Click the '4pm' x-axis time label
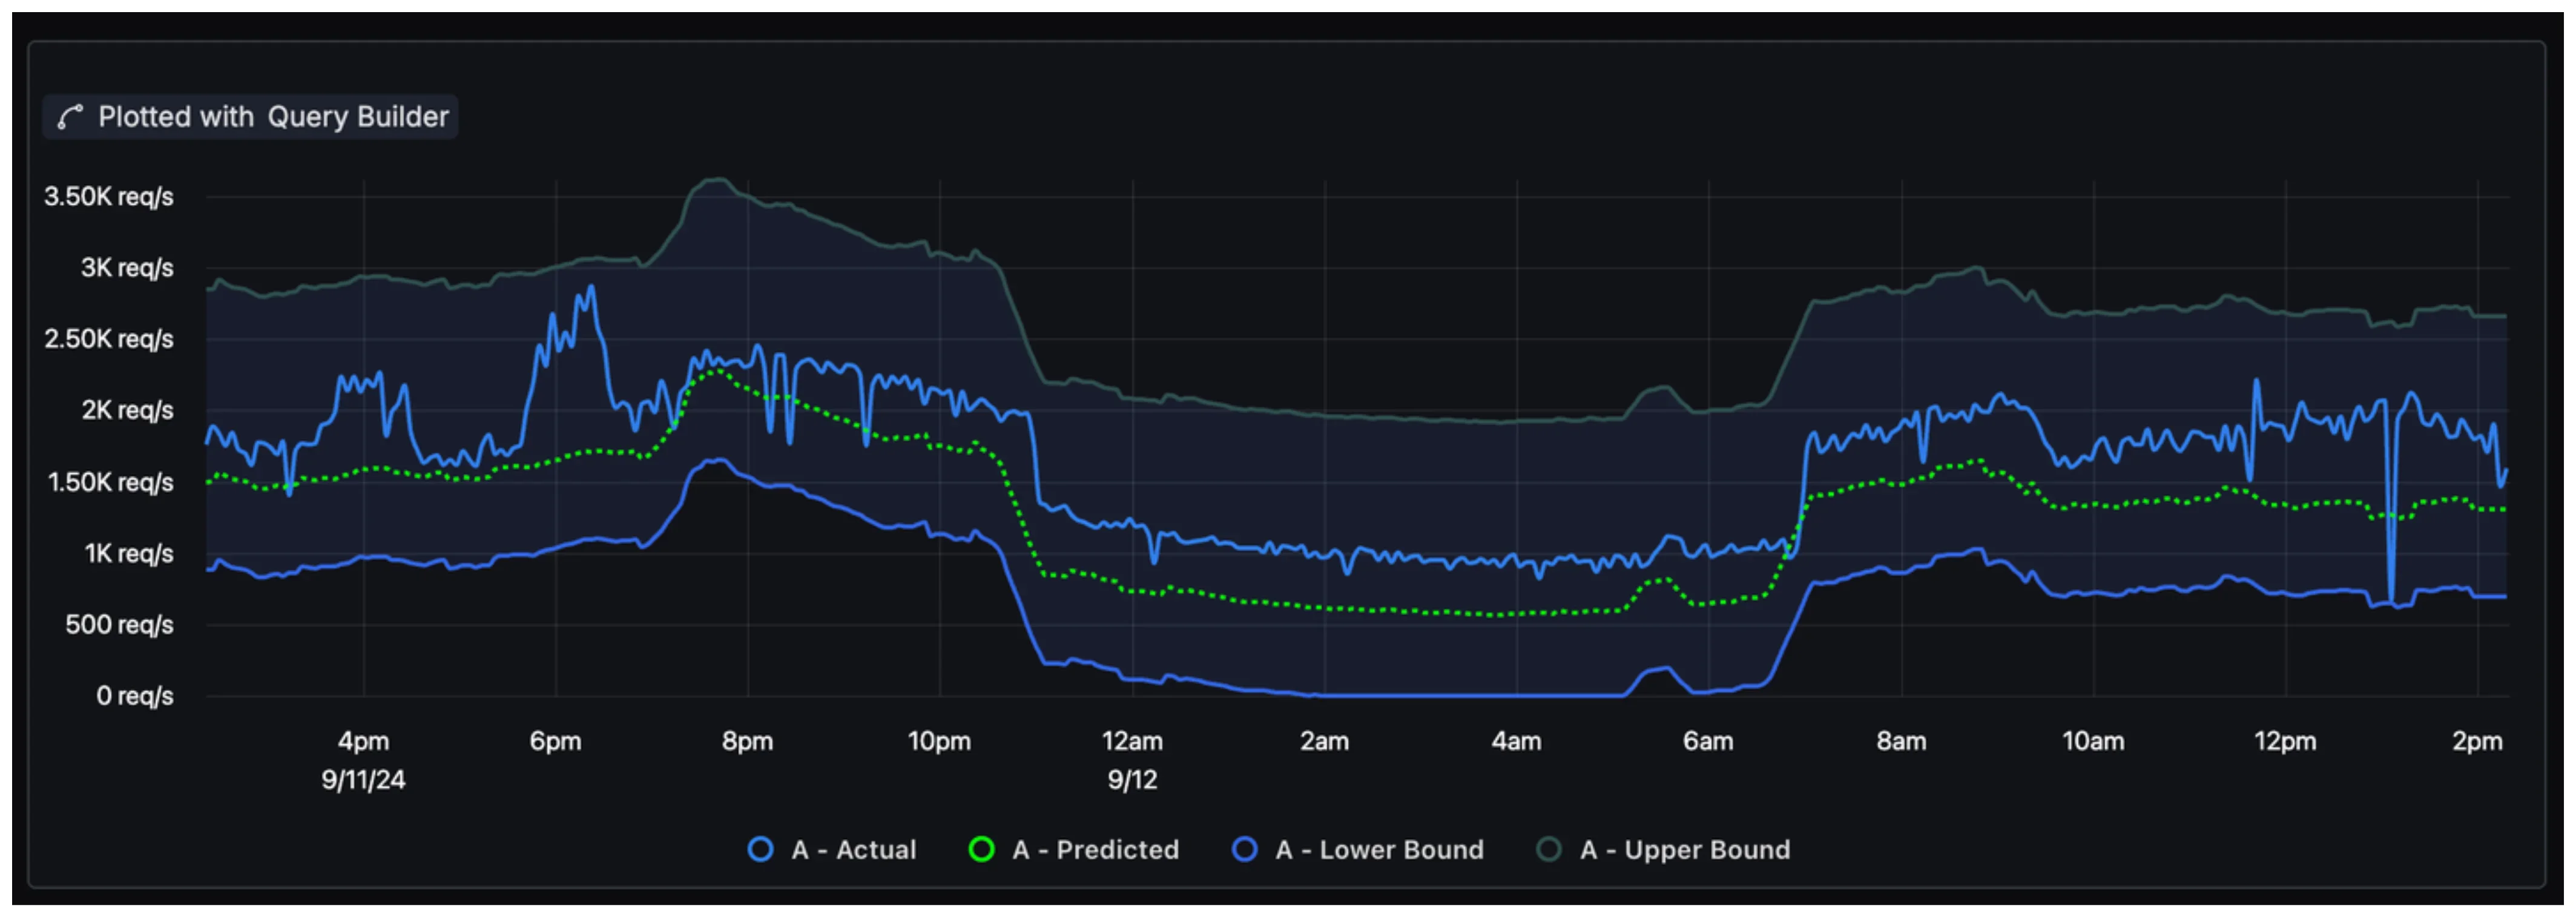Screen dimensions: 2576x917 click(x=363, y=741)
